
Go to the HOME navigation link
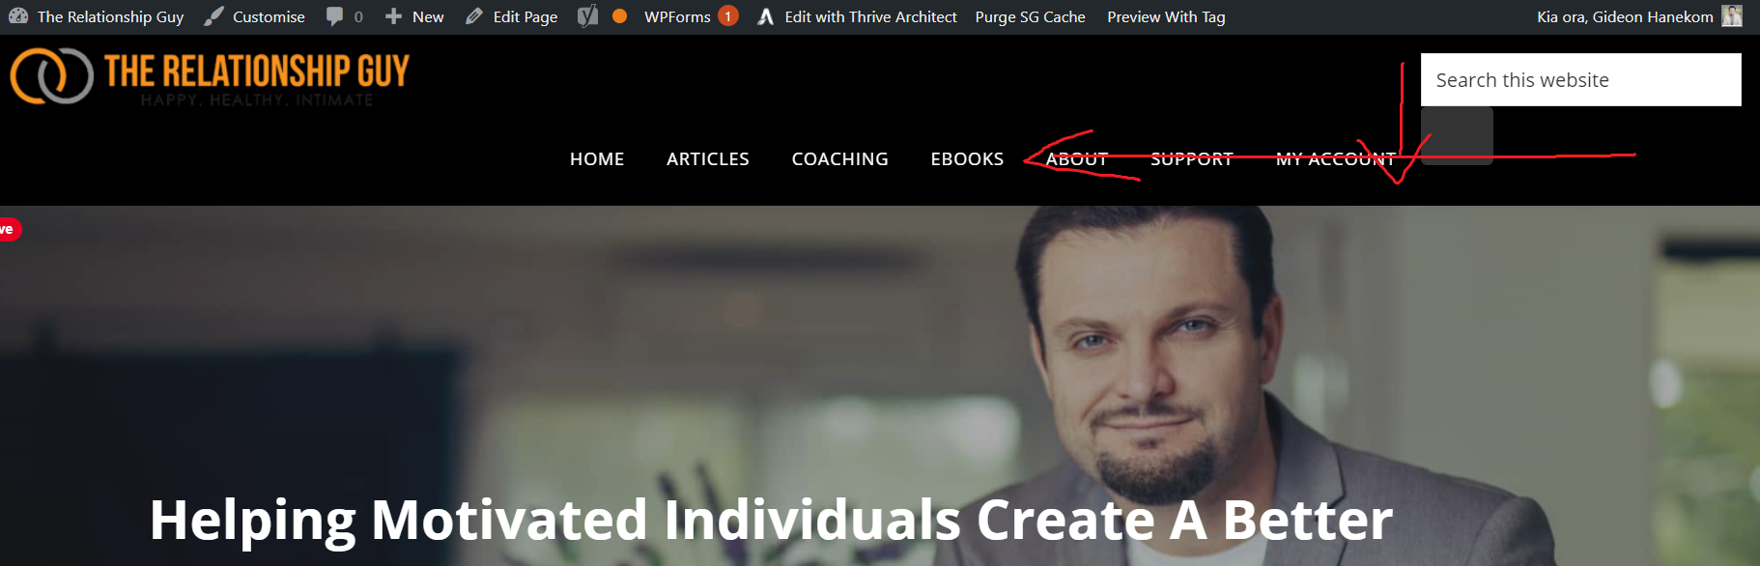[597, 158]
